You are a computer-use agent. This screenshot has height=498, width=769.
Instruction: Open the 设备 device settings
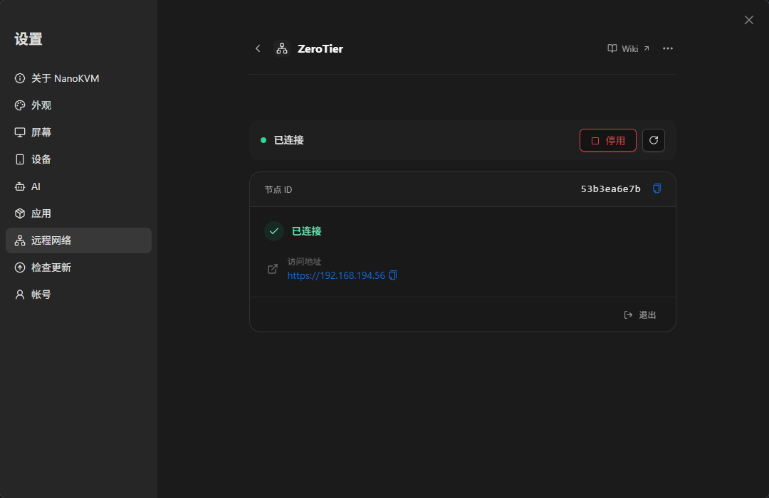[78, 159]
